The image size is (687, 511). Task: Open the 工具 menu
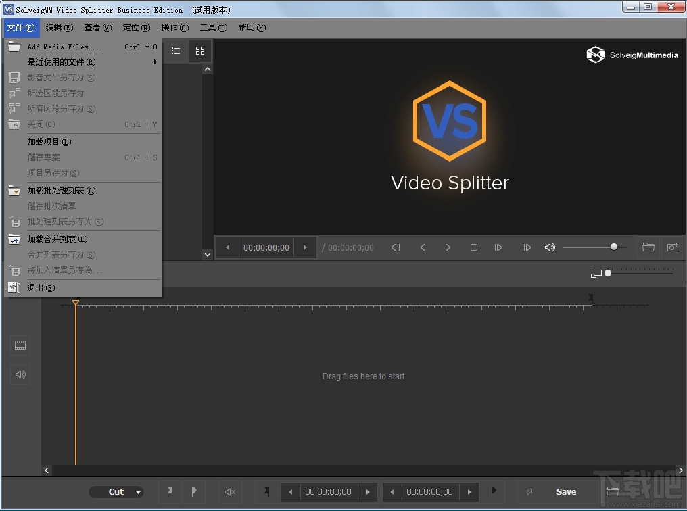(213, 28)
